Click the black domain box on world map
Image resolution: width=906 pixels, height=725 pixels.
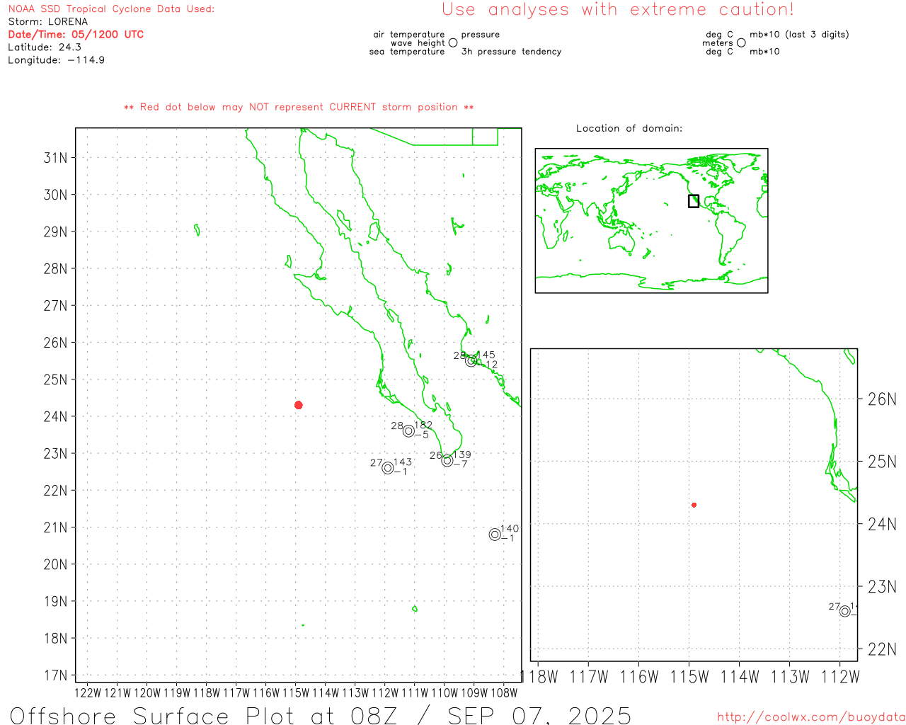click(694, 201)
